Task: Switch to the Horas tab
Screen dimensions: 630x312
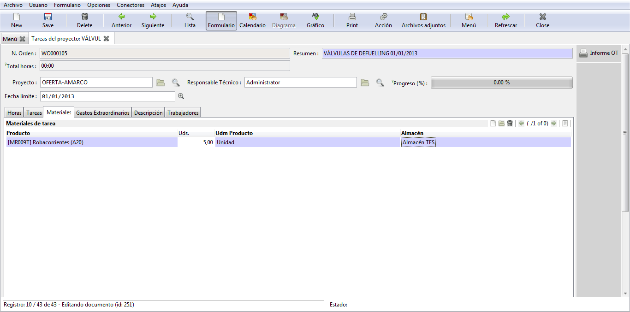Action: (14, 112)
